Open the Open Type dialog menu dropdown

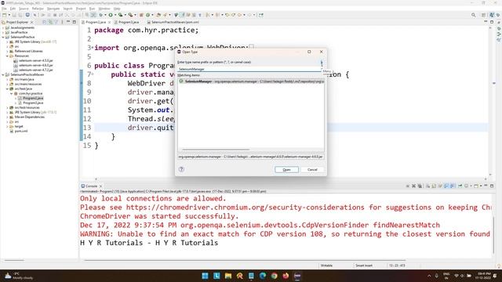(322, 63)
